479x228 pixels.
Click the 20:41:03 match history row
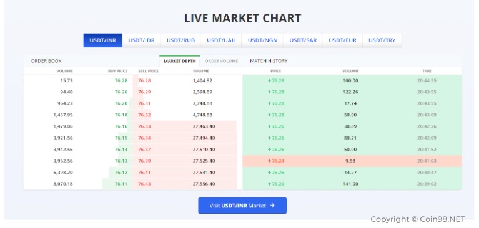tap(352, 161)
